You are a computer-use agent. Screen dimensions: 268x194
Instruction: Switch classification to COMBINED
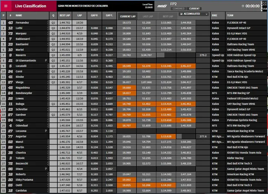(x=178, y=9)
